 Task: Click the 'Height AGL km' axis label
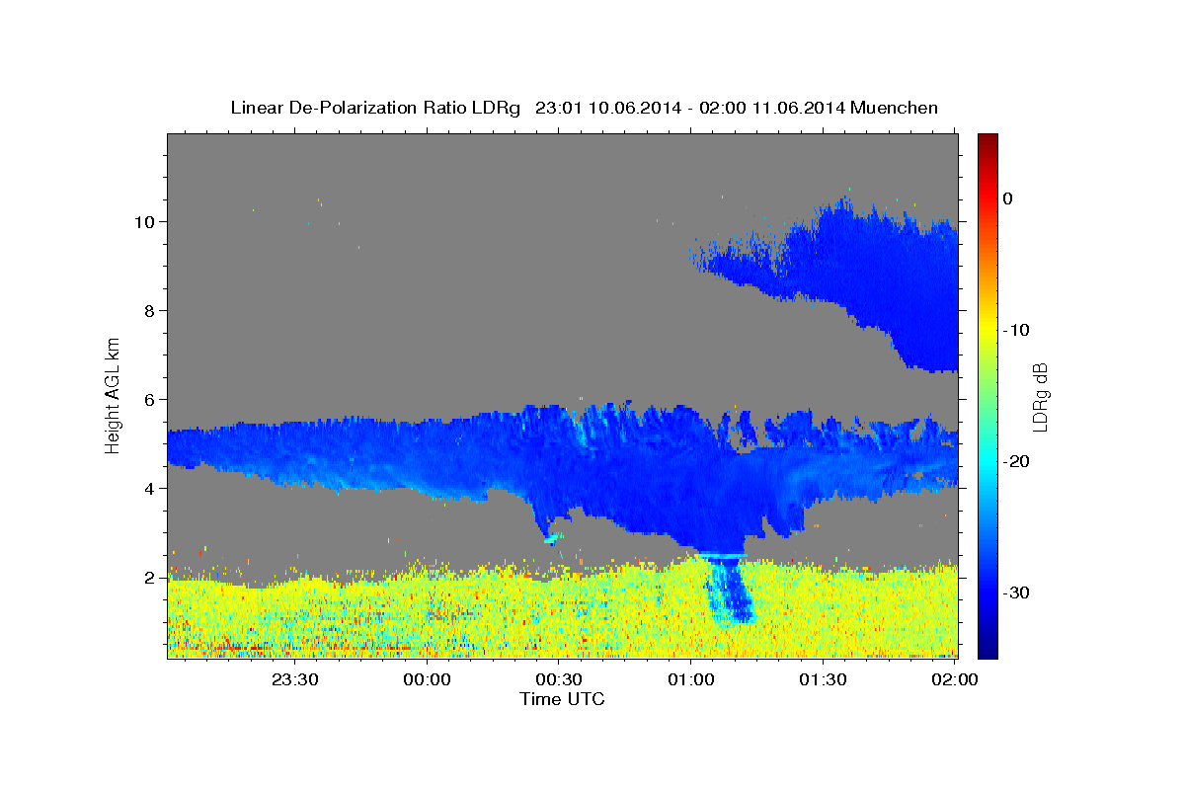click(x=114, y=396)
